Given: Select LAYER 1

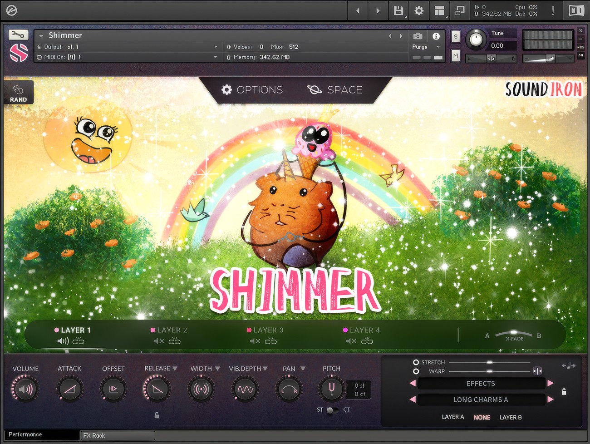Looking at the screenshot, I should 73,330.
